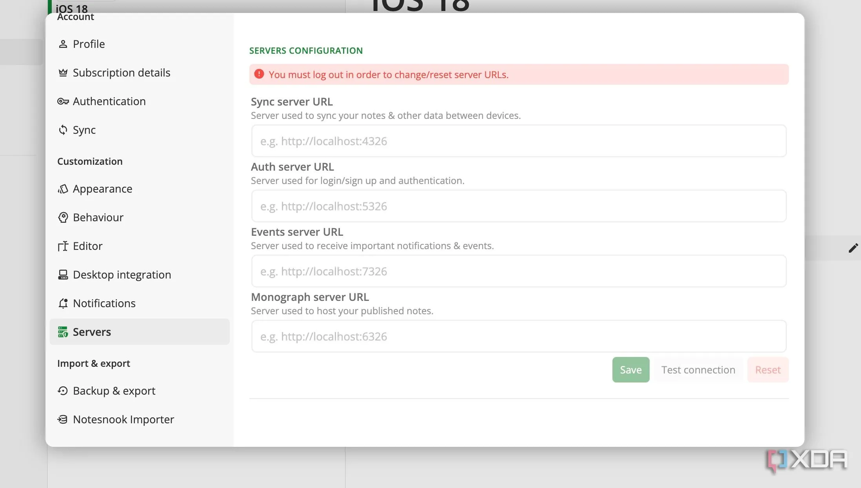
Task: Click the Test connection button
Action: pos(698,370)
